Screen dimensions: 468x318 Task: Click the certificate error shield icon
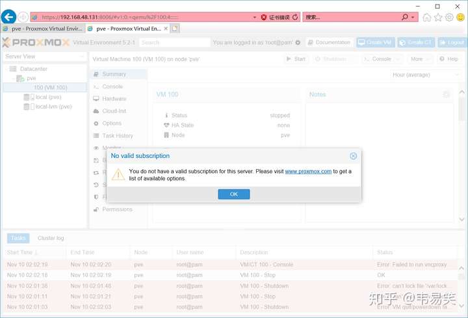tap(263, 18)
